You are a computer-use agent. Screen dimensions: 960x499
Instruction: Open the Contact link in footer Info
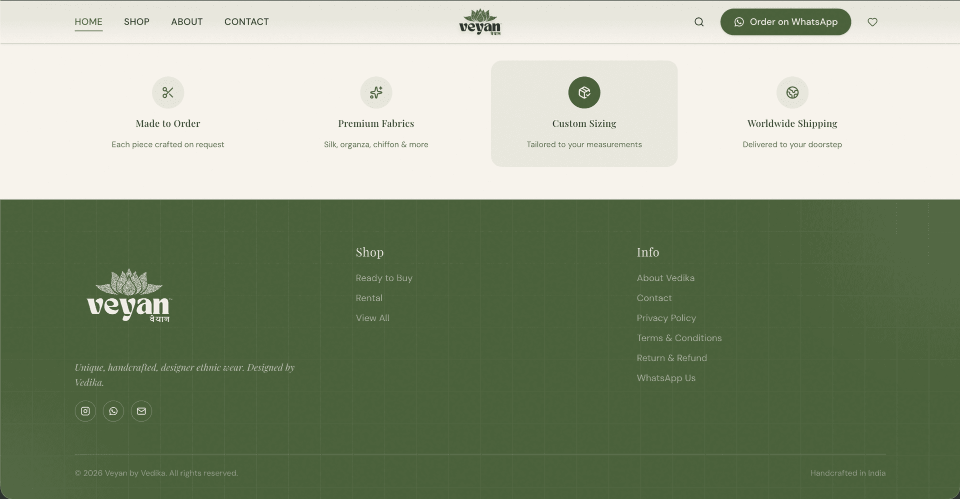(654, 298)
